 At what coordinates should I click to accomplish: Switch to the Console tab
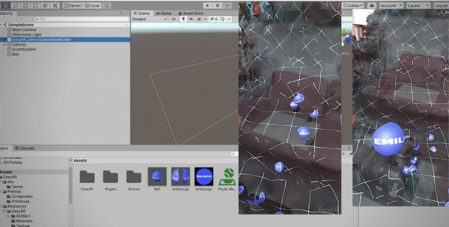point(25,148)
